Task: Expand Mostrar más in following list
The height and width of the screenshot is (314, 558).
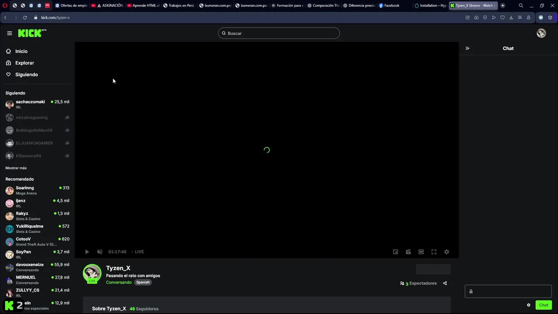Action: pyautogui.click(x=16, y=168)
